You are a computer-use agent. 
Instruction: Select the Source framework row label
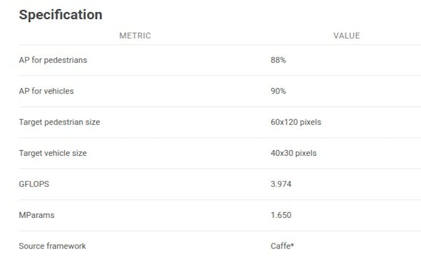[x=52, y=246]
